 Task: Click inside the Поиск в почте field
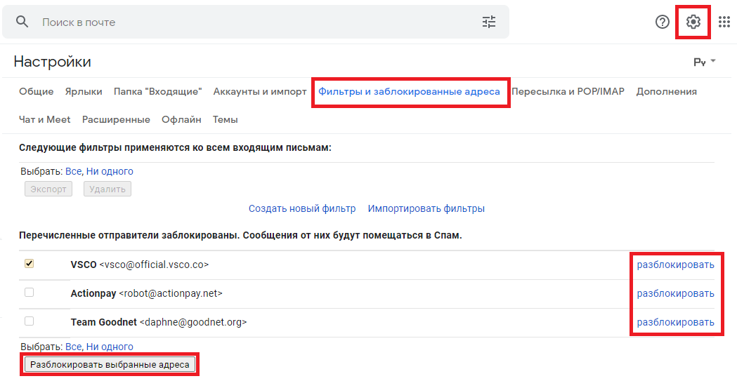253,22
